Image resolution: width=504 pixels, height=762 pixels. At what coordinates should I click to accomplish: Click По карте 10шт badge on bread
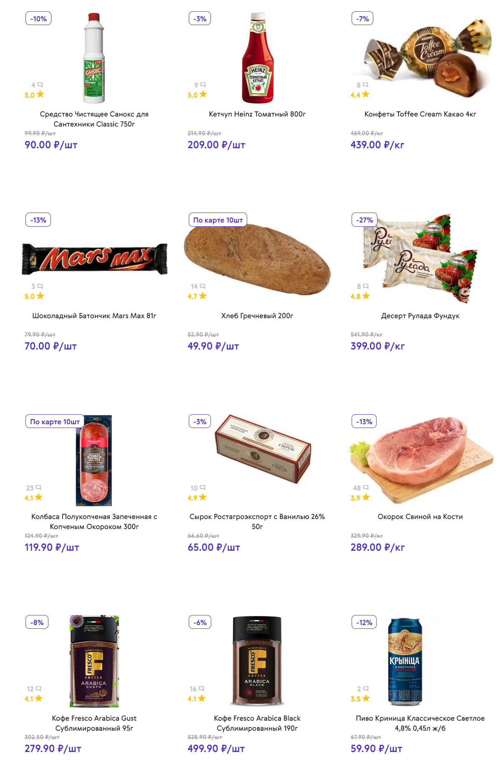pyautogui.click(x=218, y=220)
